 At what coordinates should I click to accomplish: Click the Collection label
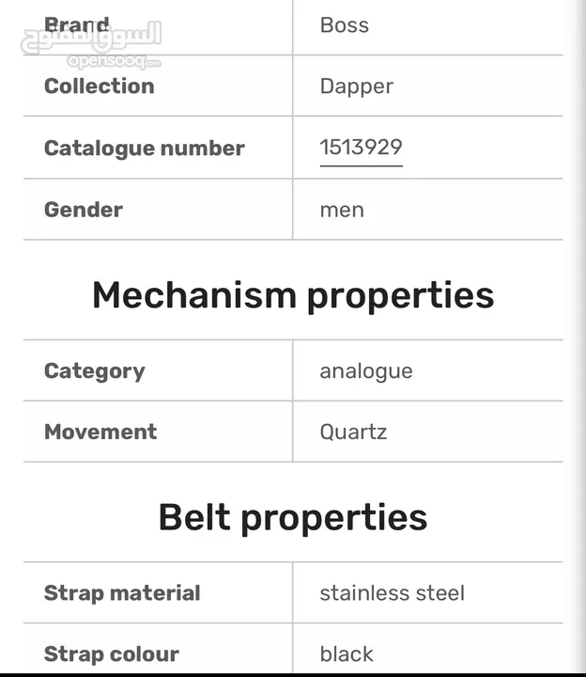click(x=100, y=86)
